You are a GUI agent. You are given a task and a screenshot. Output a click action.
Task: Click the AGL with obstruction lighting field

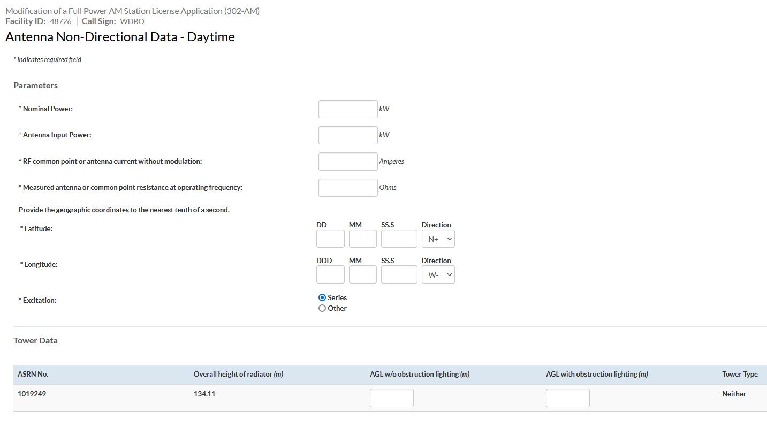tap(567, 398)
